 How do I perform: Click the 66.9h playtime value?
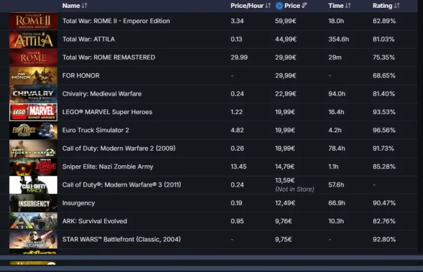(337, 203)
